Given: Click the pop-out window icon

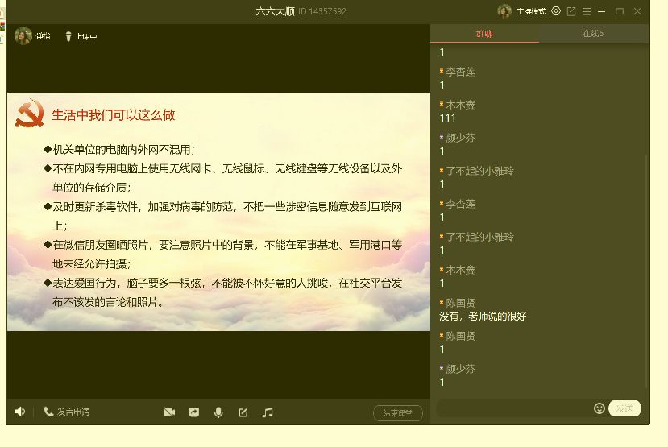Looking at the screenshot, I should (x=571, y=11).
